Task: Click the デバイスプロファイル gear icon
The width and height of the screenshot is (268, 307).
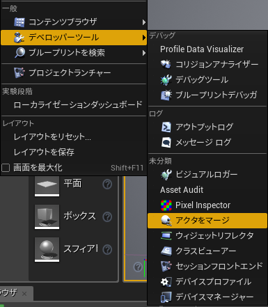Action: (166, 282)
